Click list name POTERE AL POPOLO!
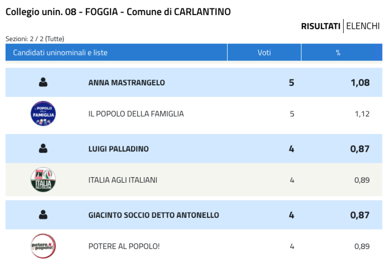390x265 pixels. (124, 246)
